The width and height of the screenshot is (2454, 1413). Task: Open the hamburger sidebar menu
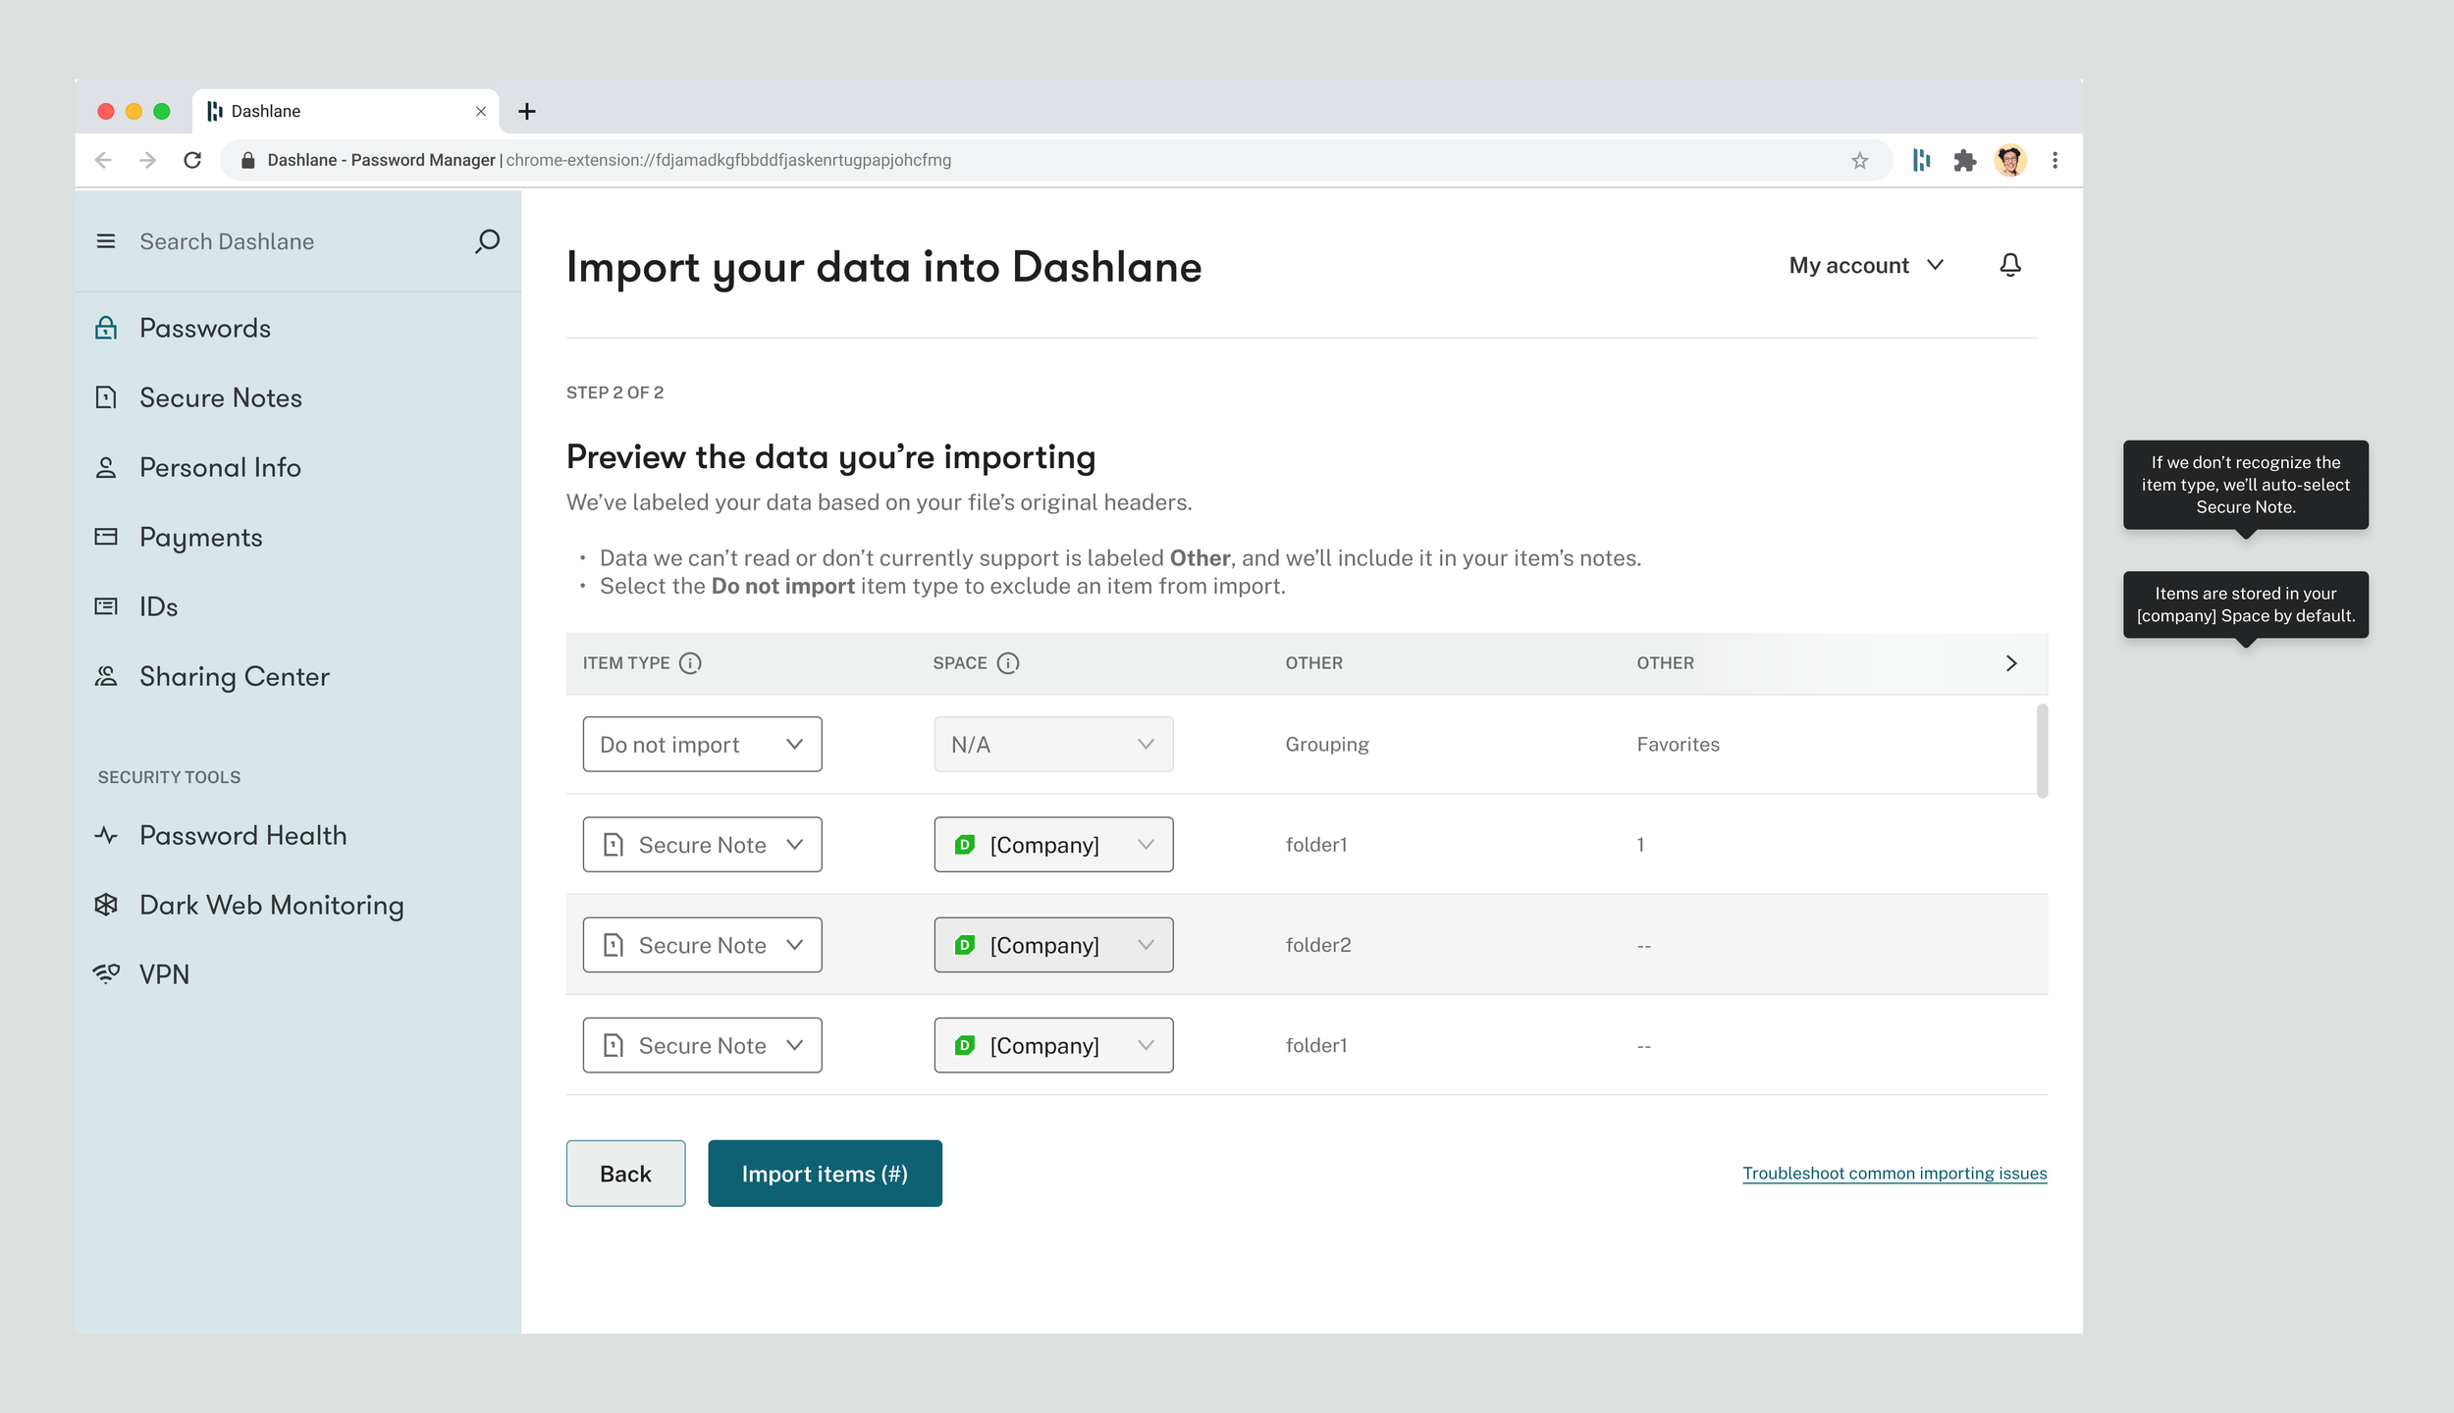(106, 241)
